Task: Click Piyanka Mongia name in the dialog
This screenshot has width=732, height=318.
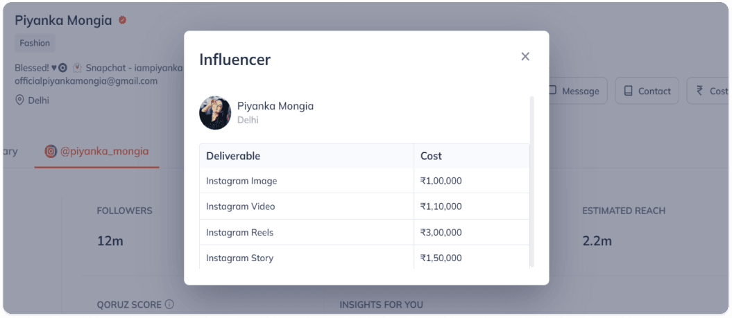Action: (x=275, y=106)
